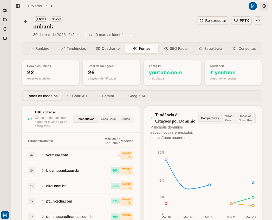Open the document icon in left sidebar

point(5,29)
